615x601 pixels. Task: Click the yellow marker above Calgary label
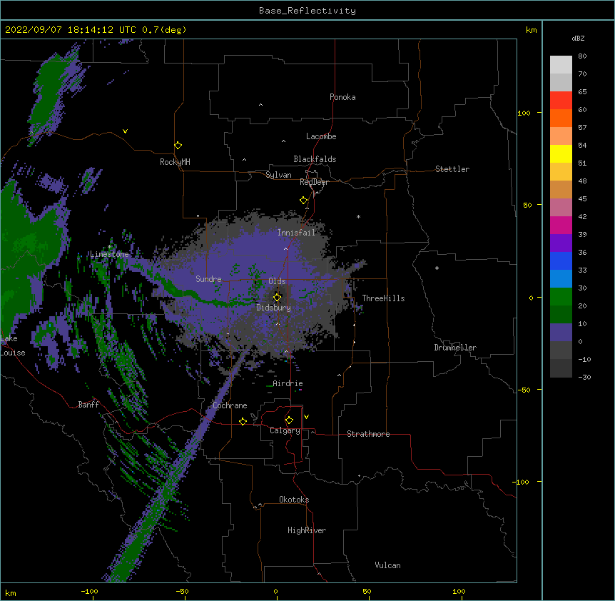pos(289,420)
